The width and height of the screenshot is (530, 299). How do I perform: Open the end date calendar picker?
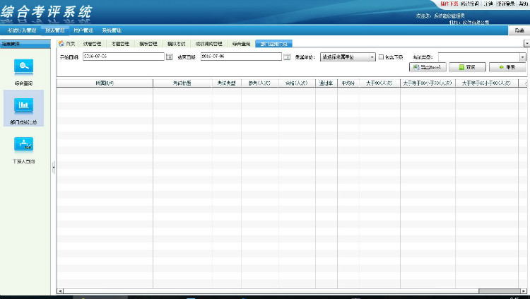pyautogui.click(x=287, y=57)
